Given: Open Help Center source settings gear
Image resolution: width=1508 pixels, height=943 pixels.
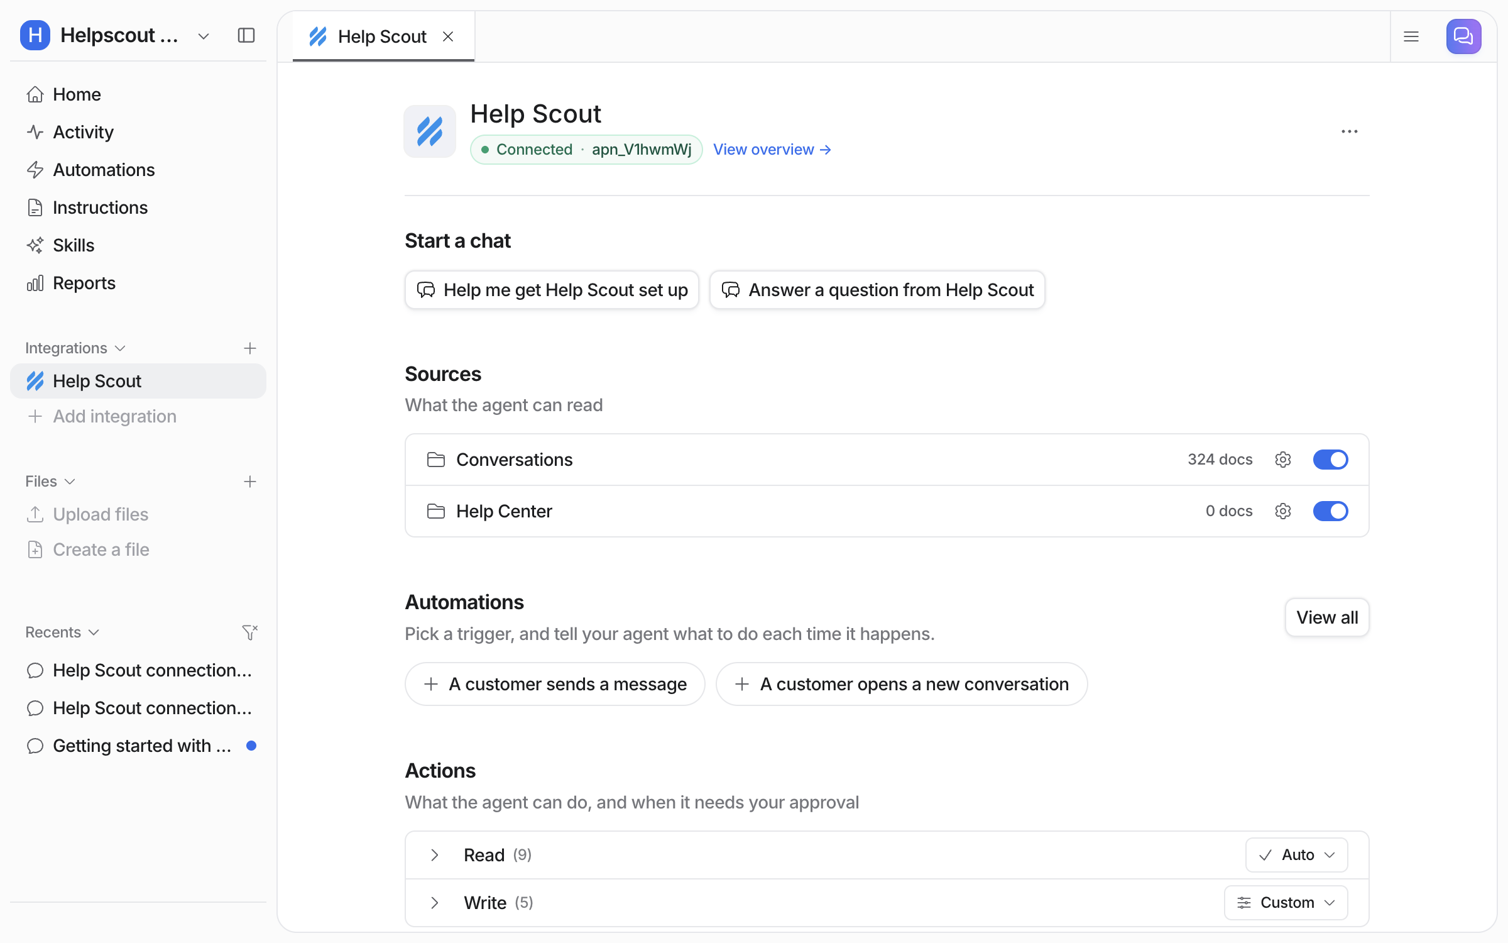Looking at the screenshot, I should 1283,511.
